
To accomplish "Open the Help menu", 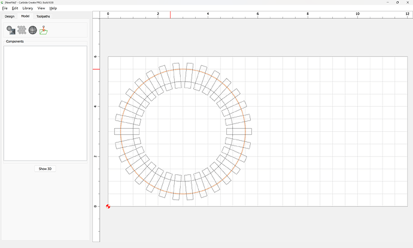I will [53, 8].
